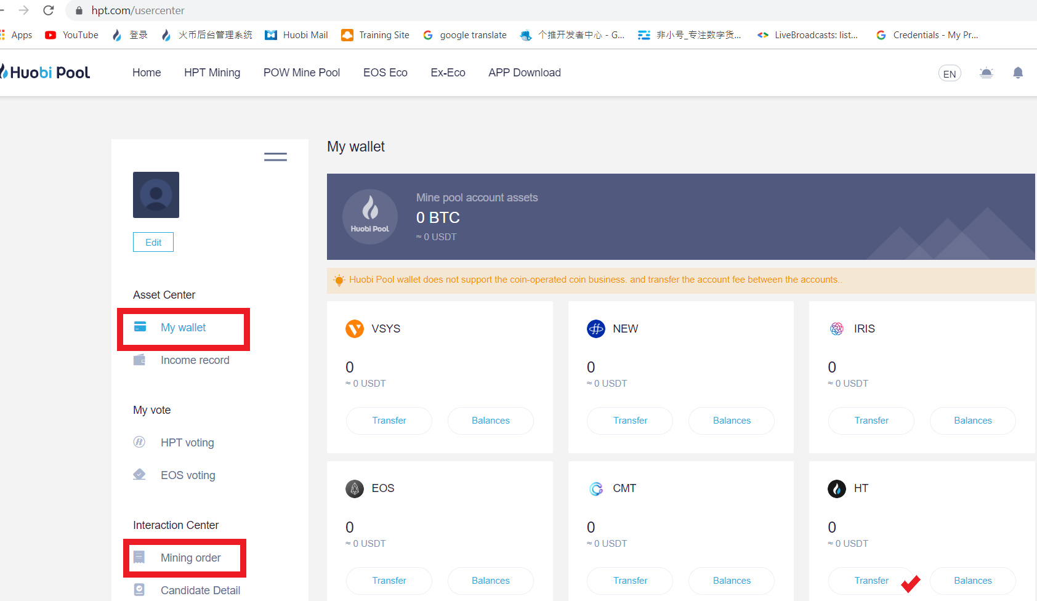The height and width of the screenshot is (601, 1037).
Task: Click Transfer on the EOS card
Action: click(x=389, y=581)
